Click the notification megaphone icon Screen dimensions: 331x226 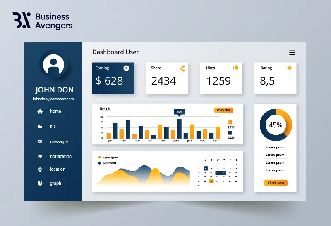point(40,156)
